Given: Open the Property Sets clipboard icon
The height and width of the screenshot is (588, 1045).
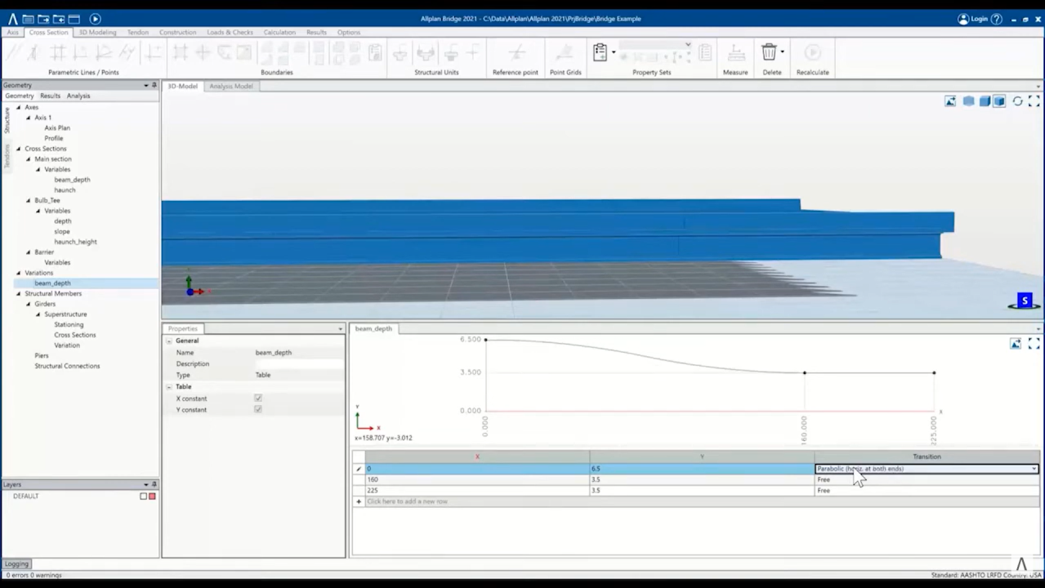Looking at the screenshot, I should [600, 51].
